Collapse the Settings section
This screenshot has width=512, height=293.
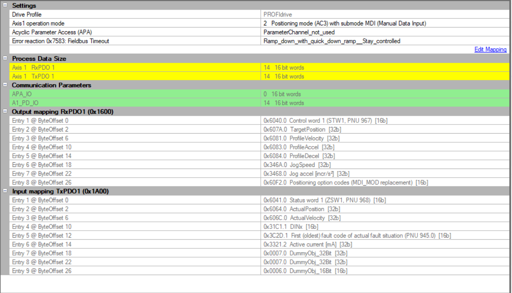[x=5, y=6]
